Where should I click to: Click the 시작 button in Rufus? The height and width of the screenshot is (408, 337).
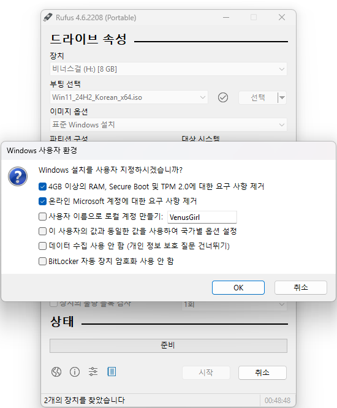tap(206, 372)
